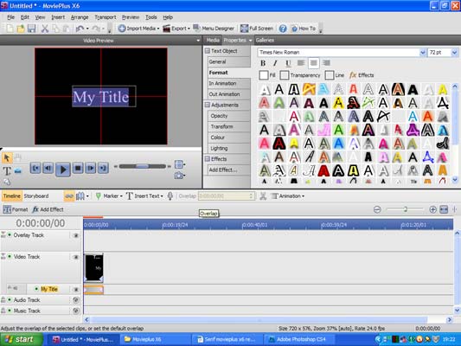
Task: Step forward one frame
Action: (91, 168)
